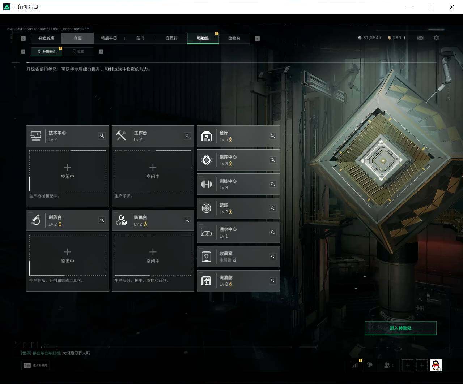Click the 制药台 microscope icon

tap(35, 220)
